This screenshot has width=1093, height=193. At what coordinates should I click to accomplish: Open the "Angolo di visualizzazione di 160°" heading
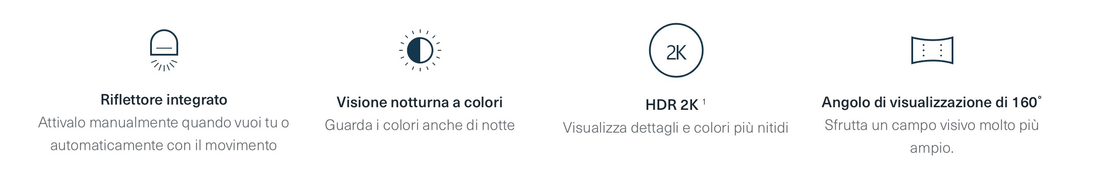tap(931, 102)
